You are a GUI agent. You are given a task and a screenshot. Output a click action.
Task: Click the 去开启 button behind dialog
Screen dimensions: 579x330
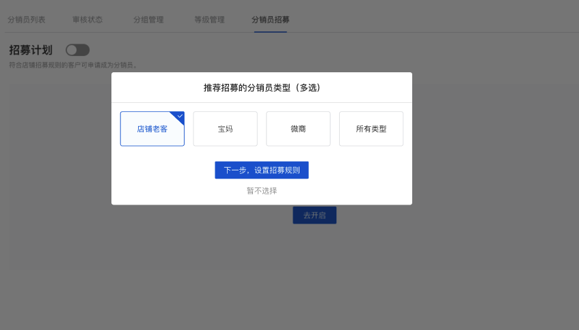click(x=314, y=215)
